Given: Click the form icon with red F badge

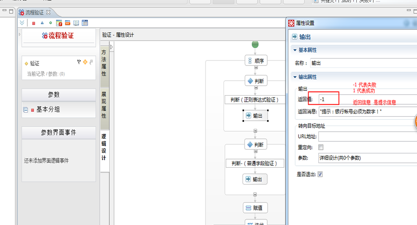Looking at the screenshot, I should [59, 23].
